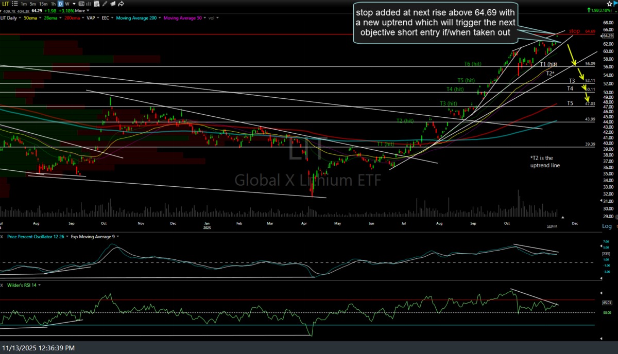The image size is (618, 354).
Task: Select the 1h interval
Action: 53,4
